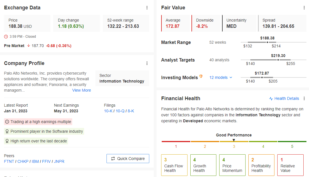
Task: Open the 10-Q filing link
Action: (120, 111)
